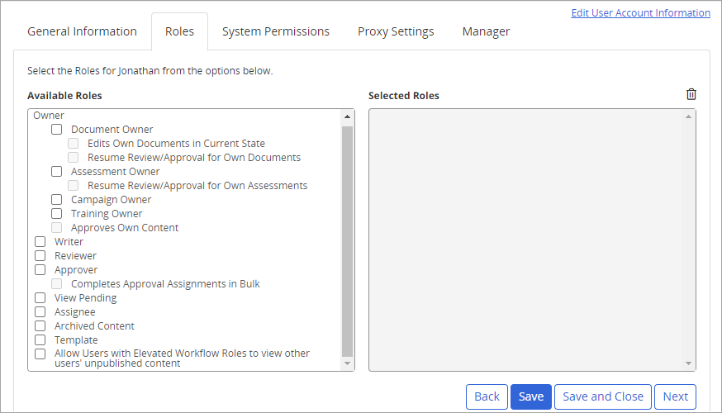The width and height of the screenshot is (722, 413).
Task: Open the Manager tab
Action: pos(486,31)
